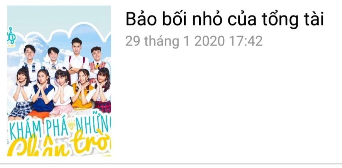Click the girl in the yellow vest
This screenshot has width=342, height=168.
pyautogui.click(x=83, y=90)
